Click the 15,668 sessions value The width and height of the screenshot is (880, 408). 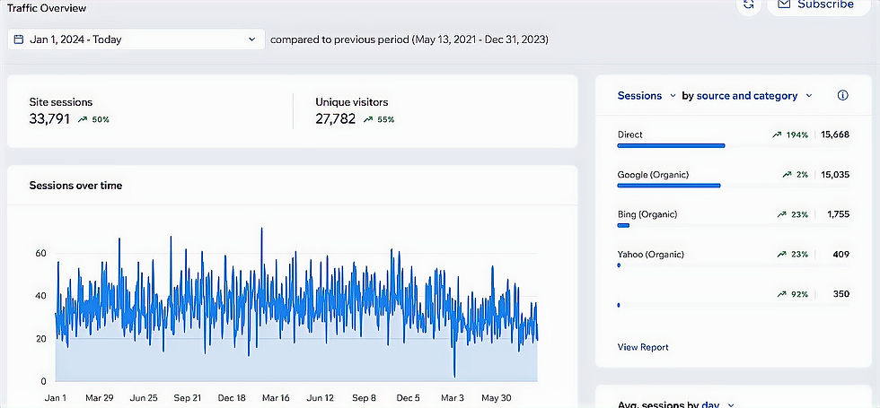tap(835, 135)
